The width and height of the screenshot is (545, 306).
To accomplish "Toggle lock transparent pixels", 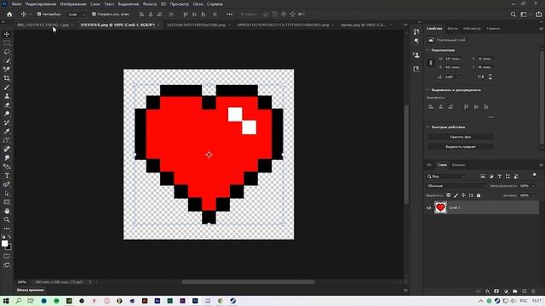I will pyautogui.click(x=449, y=195).
